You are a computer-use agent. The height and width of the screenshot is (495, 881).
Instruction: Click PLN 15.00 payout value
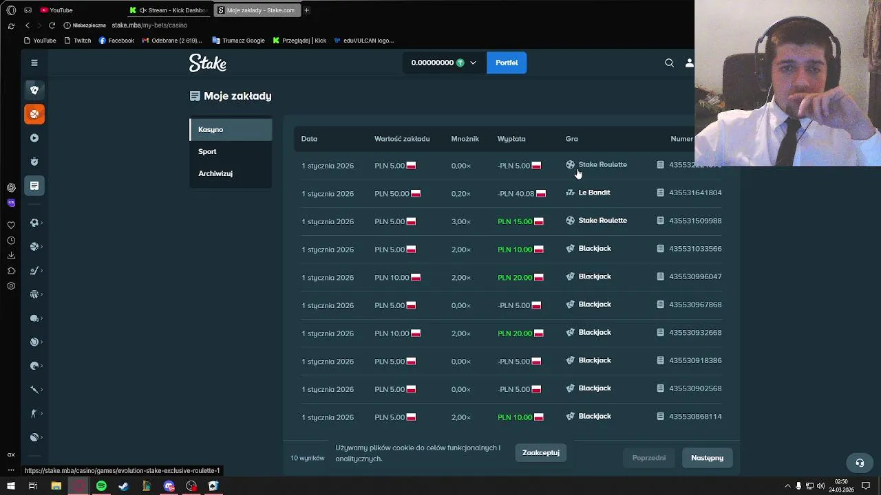[x=515, y=221]
